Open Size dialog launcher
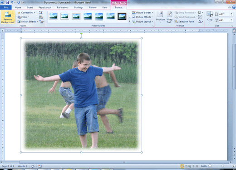Viewport: 236px width, 170px height. tap(232, 26)
